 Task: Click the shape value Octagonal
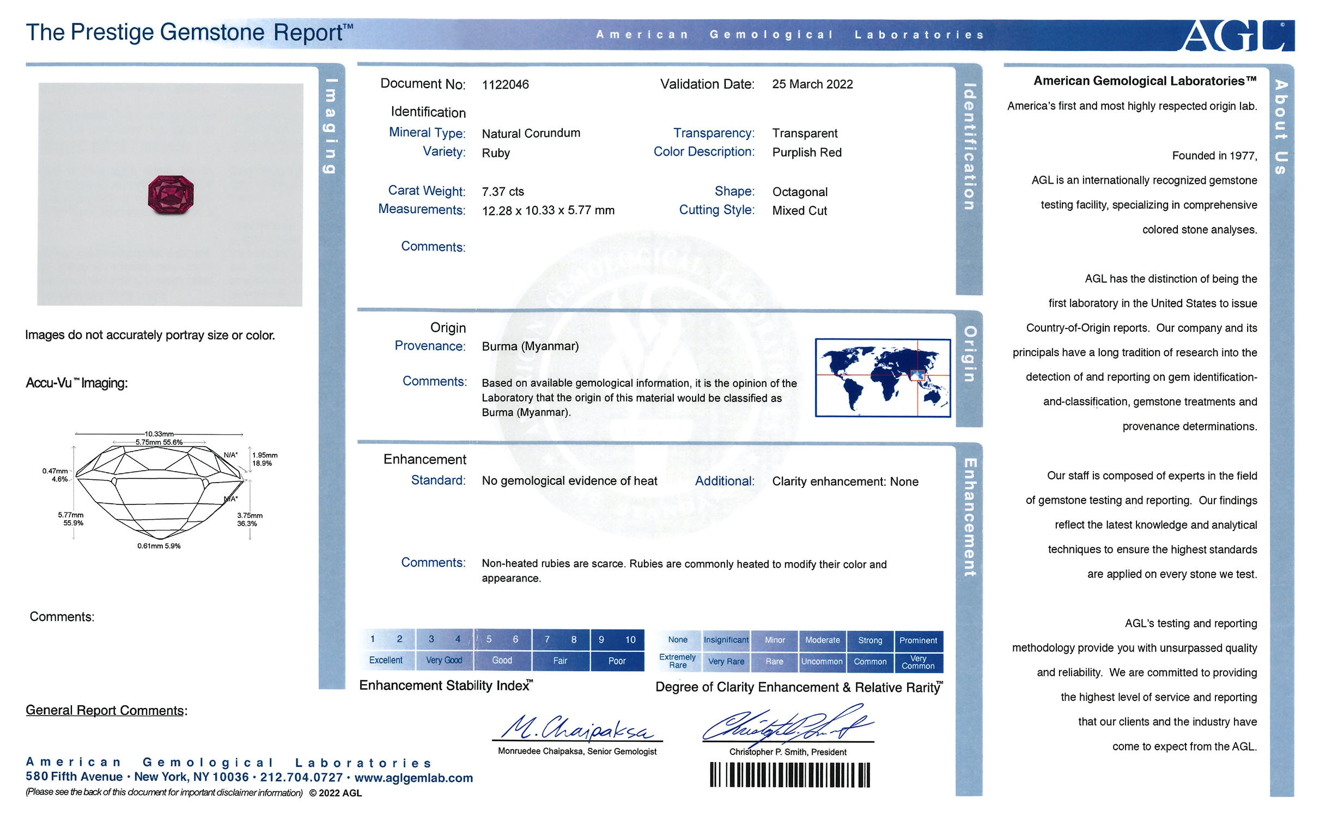tap(800, 192)
